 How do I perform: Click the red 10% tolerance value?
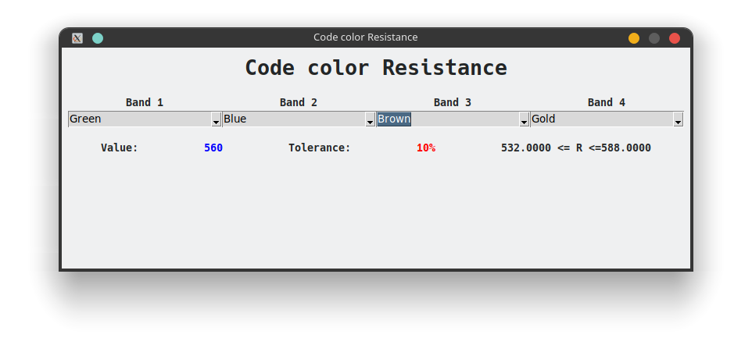426,148
